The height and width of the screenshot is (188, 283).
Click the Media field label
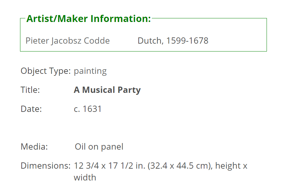(x=34, y=147)
